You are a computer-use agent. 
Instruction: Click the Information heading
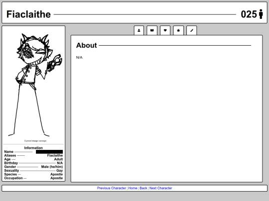33,148
